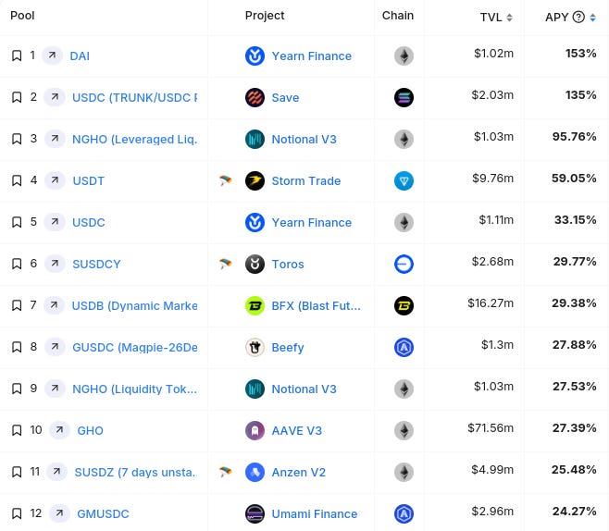This screenshot has height=531, width=609.
Task: Click the Base chain icon in Toros row
Action: point(404,264)
